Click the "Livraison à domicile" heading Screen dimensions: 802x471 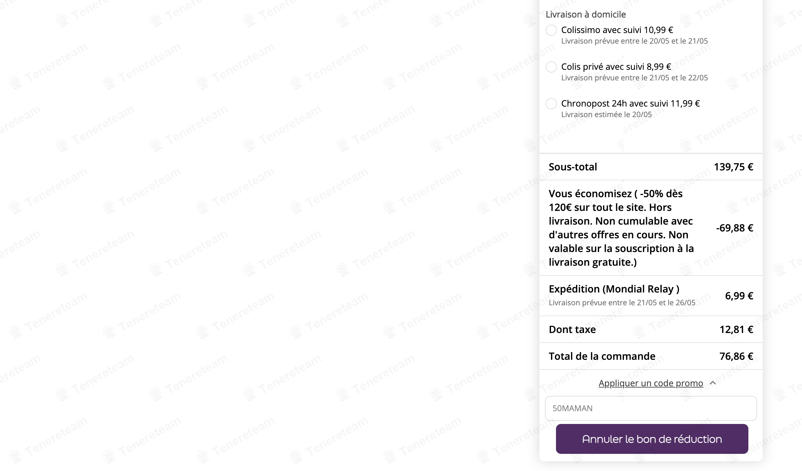point(586,15)
